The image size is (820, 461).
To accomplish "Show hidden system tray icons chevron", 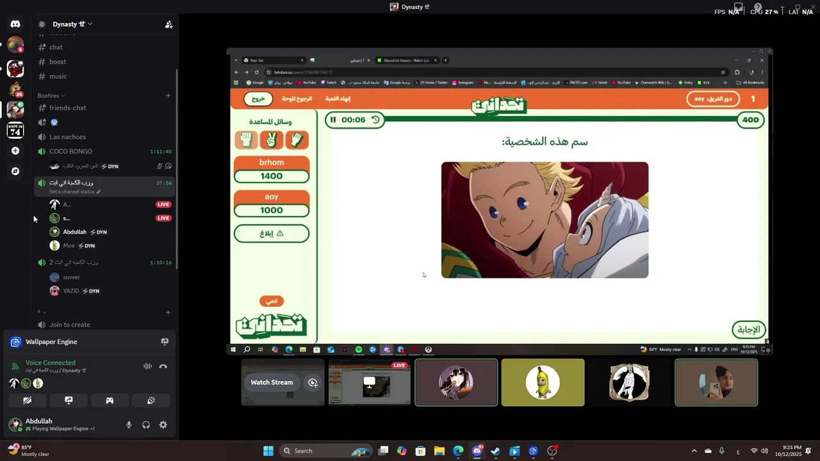I will pos(694,451).
